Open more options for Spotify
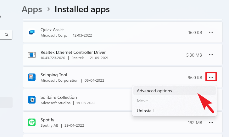 (211, 122)
